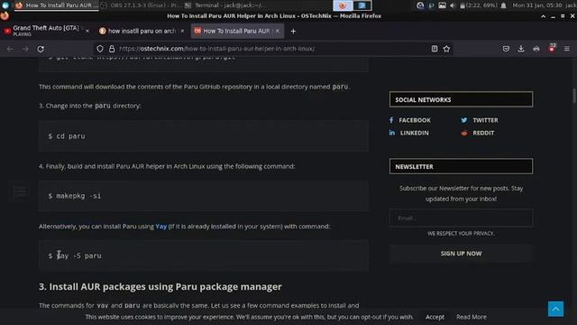
Task: Click the 'WE RESPECT YOUR PRIVACY.' text
Action: (461, 233)
